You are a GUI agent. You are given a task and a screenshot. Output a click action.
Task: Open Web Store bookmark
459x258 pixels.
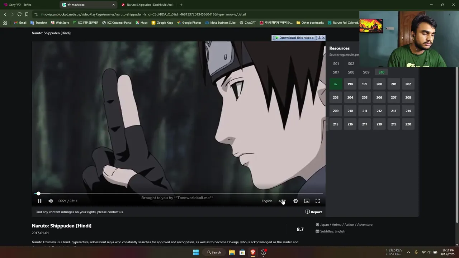[x=60, y=23]
